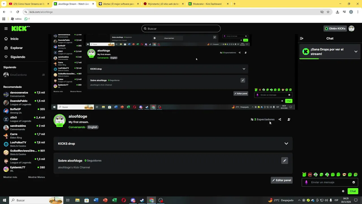Insert the last heart-eyes crying emote
Image resolution: width=362 pixels, height=204 pixels.
click(355, 175)
